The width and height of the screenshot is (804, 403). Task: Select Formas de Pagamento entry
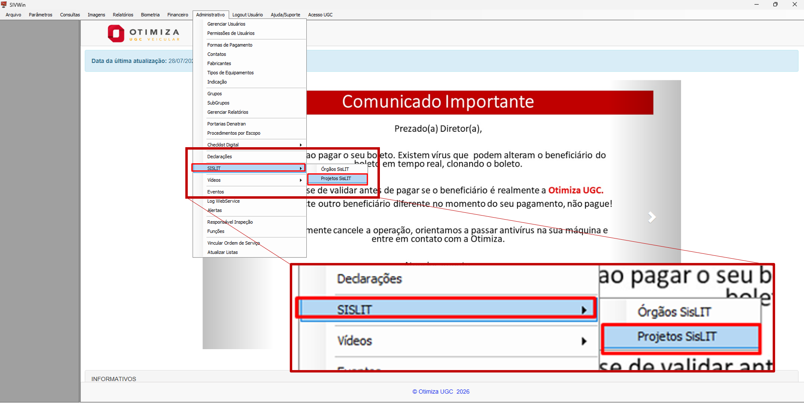(230, 45)
